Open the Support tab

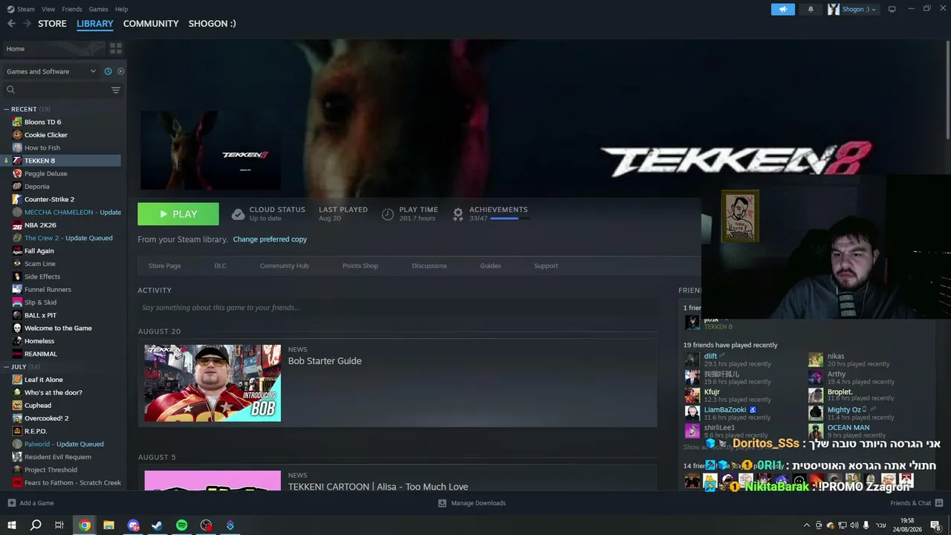pyautogui.click(x=546, y=266)
